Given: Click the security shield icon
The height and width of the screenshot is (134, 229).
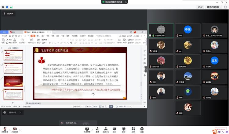Looking at the screenshot, I should coord(7,7).
